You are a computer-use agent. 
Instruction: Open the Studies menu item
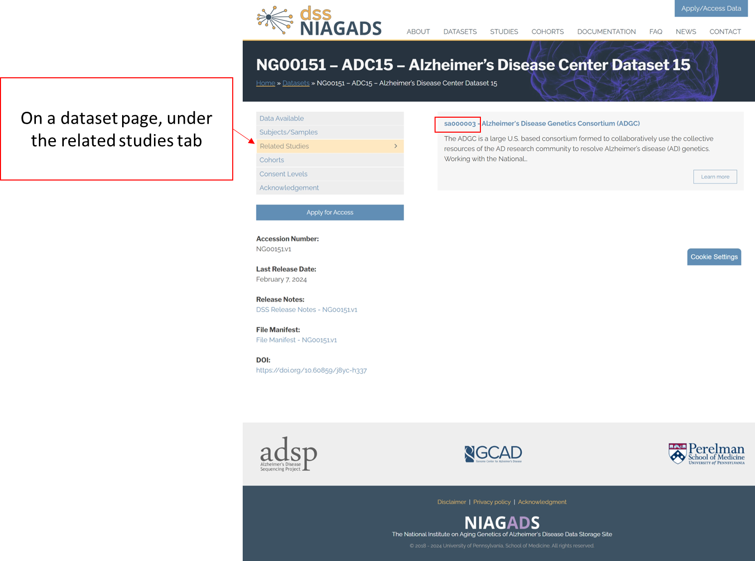point(504,31)
